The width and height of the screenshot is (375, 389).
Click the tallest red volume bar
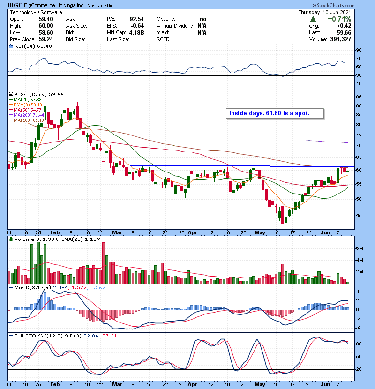click(104, 263)
